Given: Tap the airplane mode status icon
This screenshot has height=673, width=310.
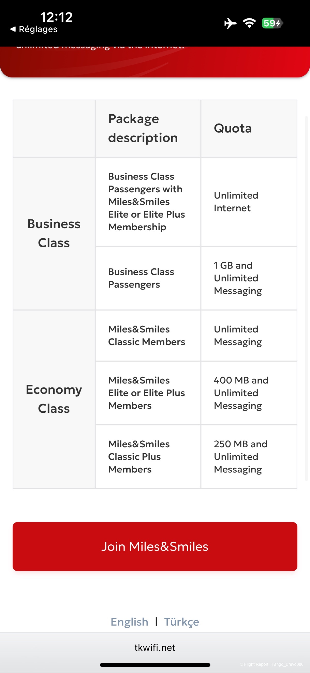Looking at the screenshot, I should point(230,23).
